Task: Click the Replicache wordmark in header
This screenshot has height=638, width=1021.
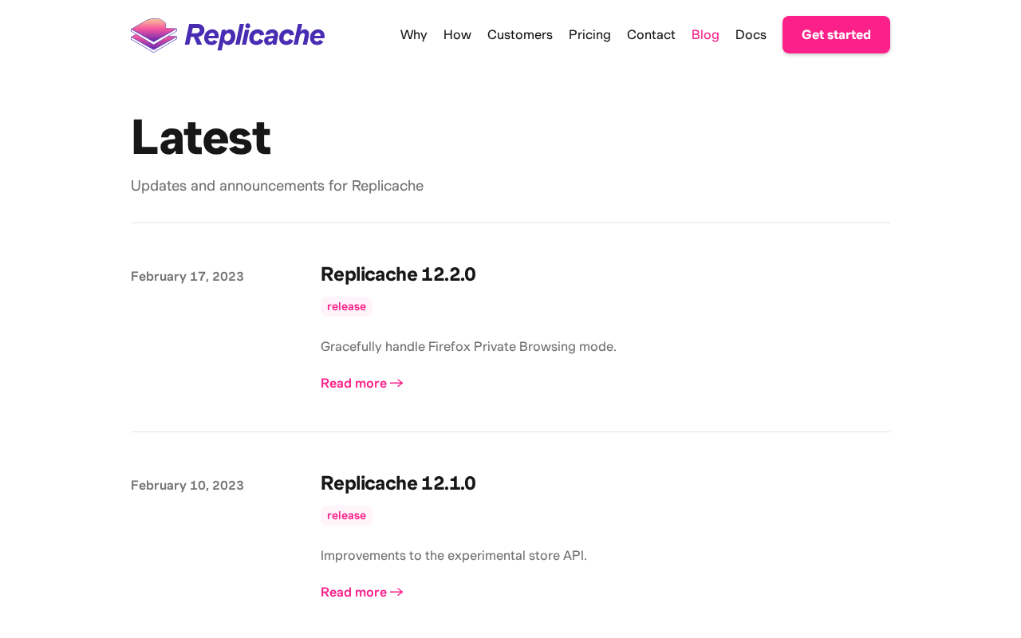Action: 254,35
